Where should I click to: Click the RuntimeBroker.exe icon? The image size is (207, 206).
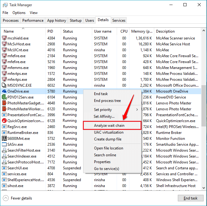(x=4, y=132)
